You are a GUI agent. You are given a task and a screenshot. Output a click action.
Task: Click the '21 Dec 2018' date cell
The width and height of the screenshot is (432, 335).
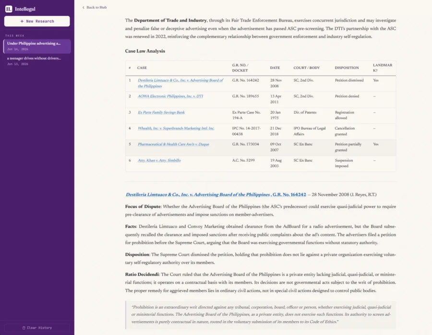pos(276,131)
